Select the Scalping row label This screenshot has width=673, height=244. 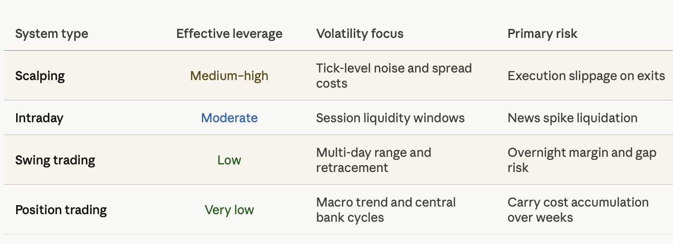40,76
